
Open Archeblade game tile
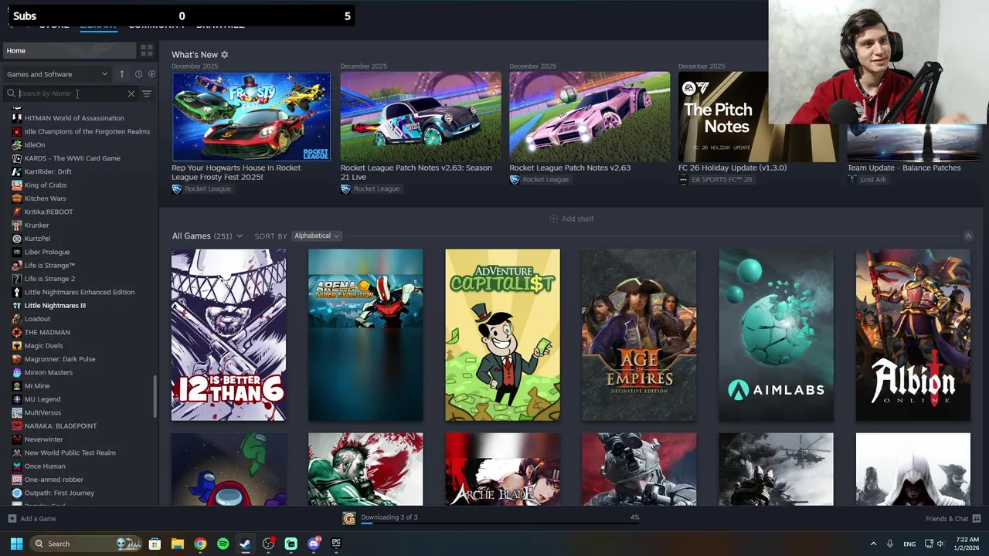(x=502, y=469)
